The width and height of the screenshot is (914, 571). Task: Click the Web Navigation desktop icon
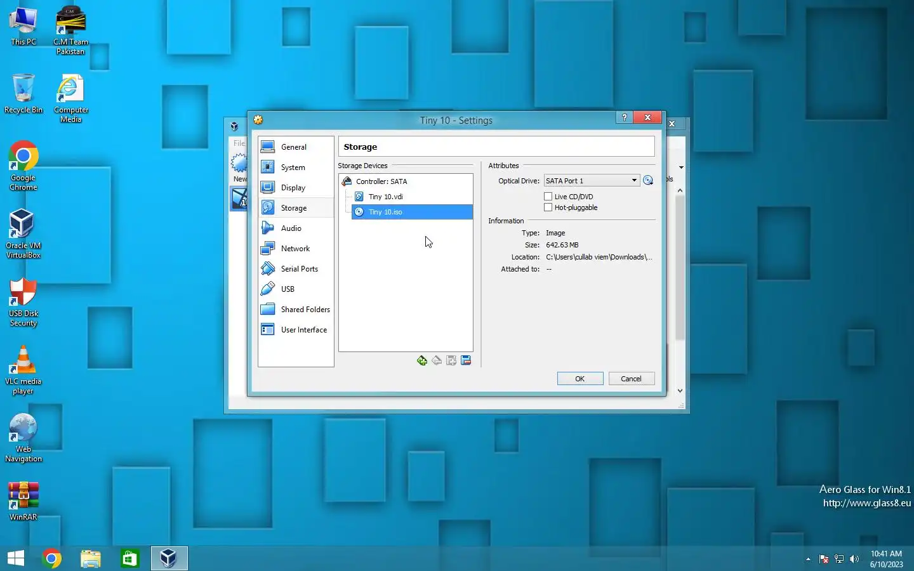[23, 438]
